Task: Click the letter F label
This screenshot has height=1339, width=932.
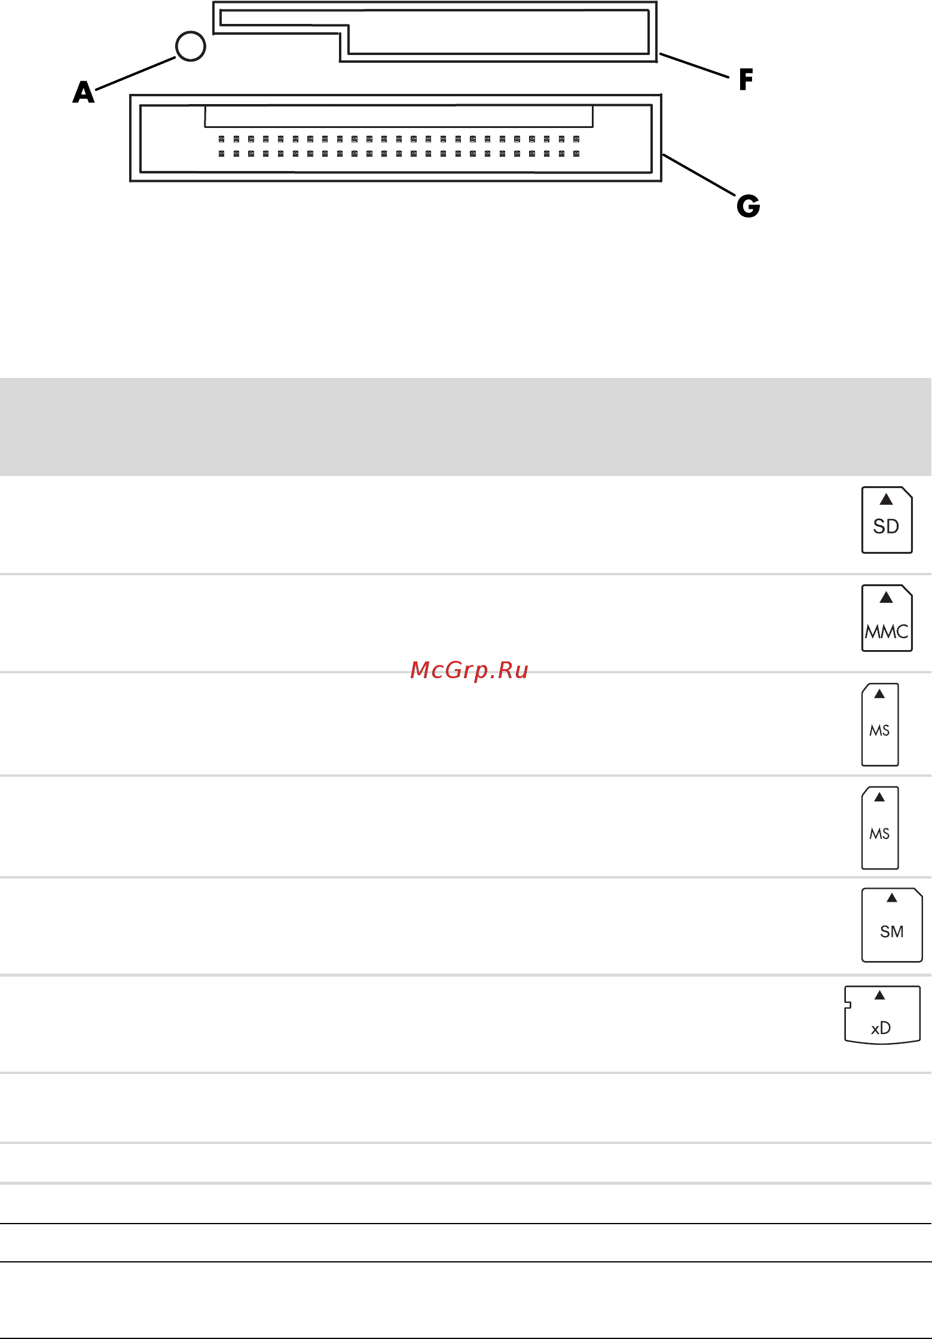Action: [745, 79]
